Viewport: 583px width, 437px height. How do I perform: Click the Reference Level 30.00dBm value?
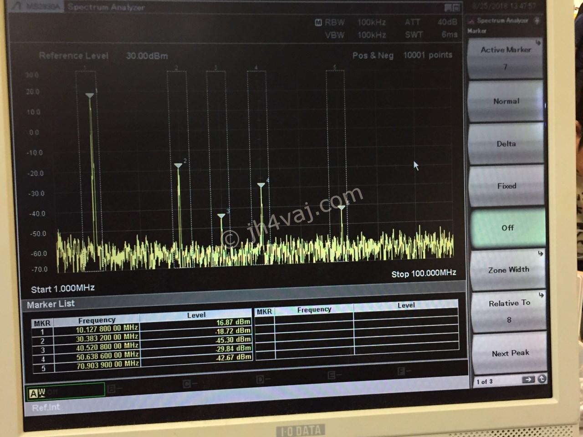(x=147, y=56)
